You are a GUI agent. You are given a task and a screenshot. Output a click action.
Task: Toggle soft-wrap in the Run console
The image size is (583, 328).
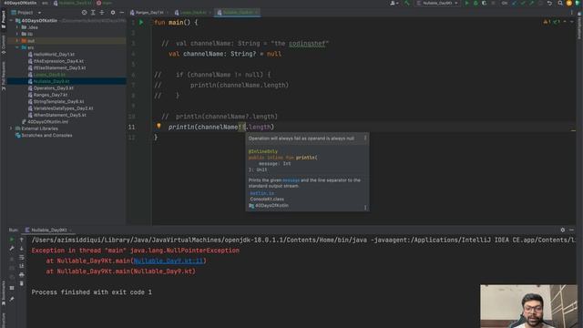pos(22,257)
